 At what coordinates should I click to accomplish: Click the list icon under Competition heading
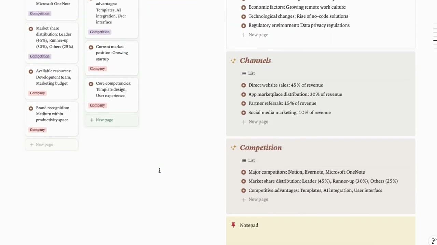click(x=243, y=160)
